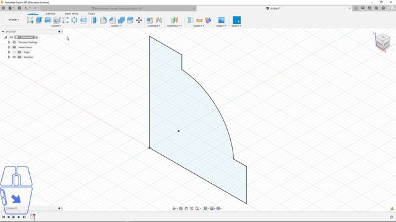Click the Offset Plane construct icon
Viewport: 396px width, 222px height.
tap(174, 20)
